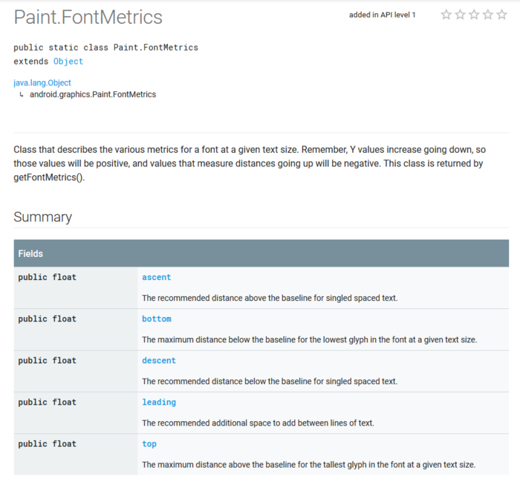Viewport: 520px width, 482px height.
Task: Click the inheritance arrow before android.graphics.Paint.FontMetrics
Action: 22,95
